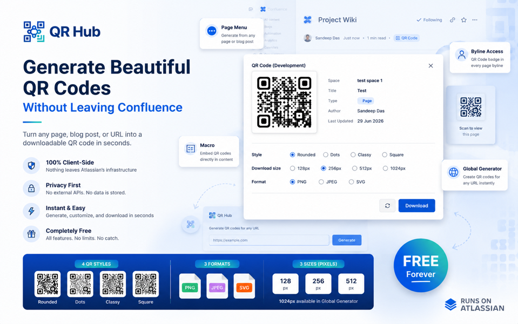
Task: Click the blue Download button
Action: pos(416,205)
